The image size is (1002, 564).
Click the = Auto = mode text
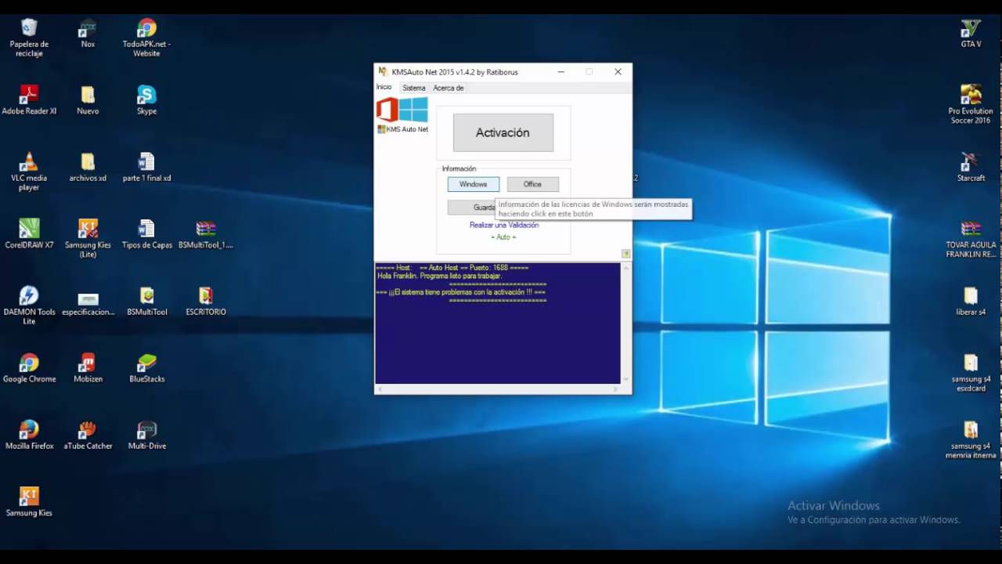pyautogui.click(x=503, y=237)
